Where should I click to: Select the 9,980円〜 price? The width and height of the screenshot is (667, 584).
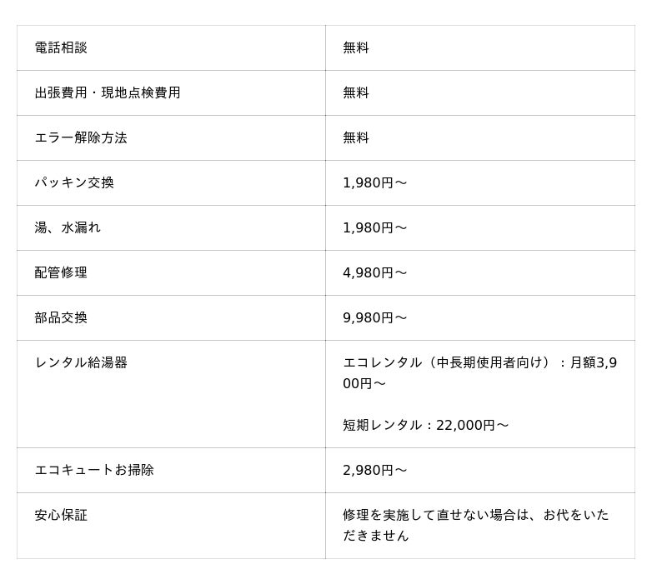pyautogui.click(x=375, y=317)
